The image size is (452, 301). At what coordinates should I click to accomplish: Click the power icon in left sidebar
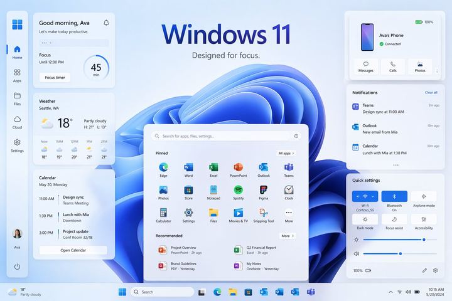[x=17, y=267]
